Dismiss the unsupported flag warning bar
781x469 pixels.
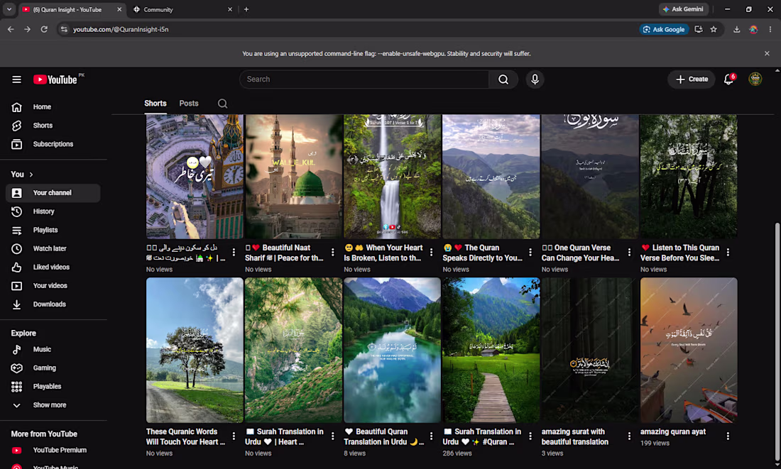click(x=767, y=54)
